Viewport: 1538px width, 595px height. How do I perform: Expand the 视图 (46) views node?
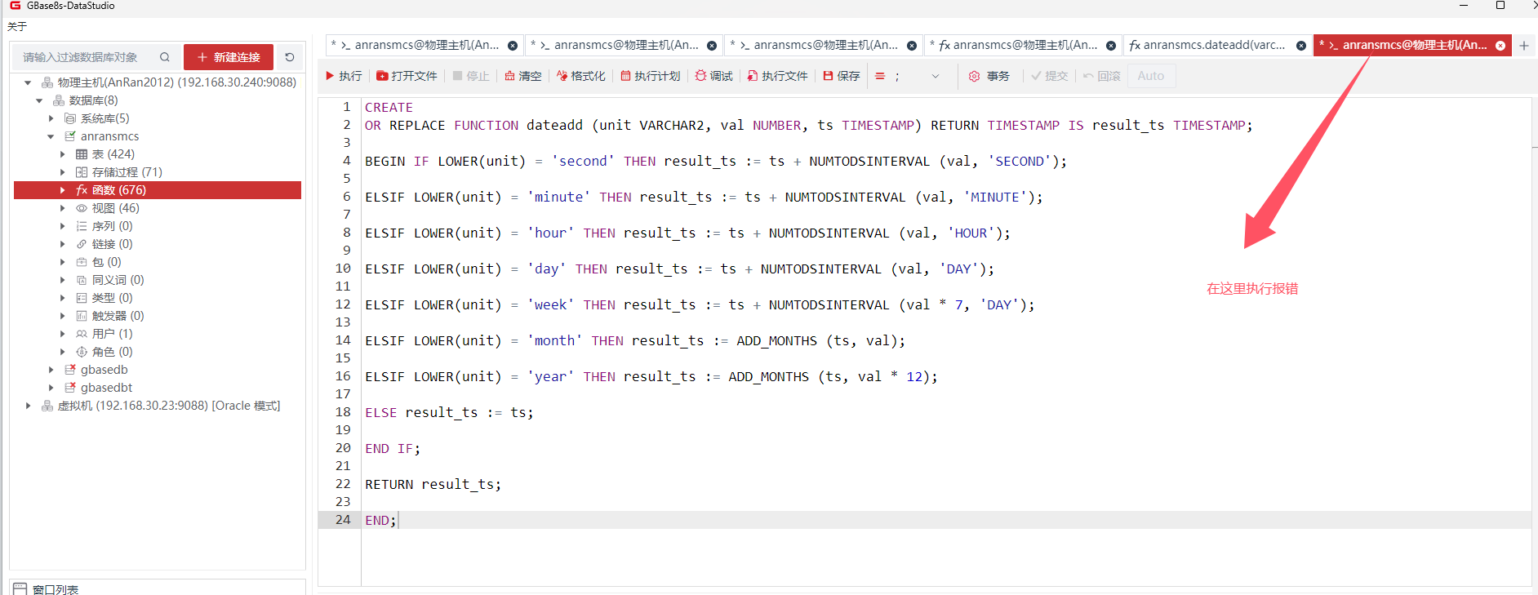[62, 208]
